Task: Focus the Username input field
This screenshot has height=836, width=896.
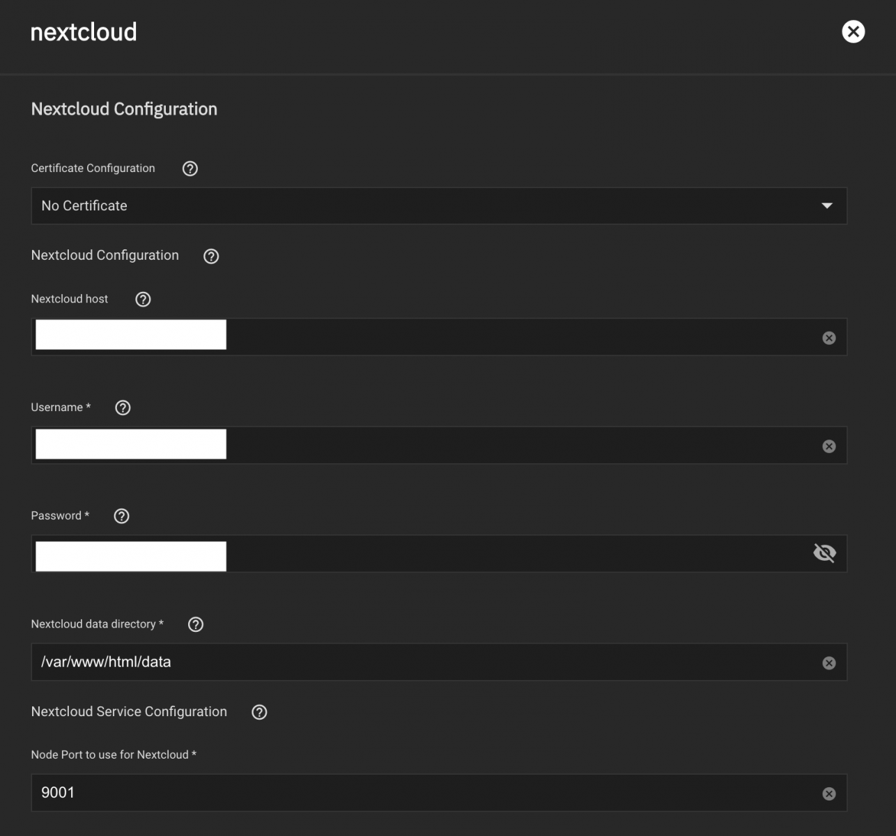Action: pos(488,446)
